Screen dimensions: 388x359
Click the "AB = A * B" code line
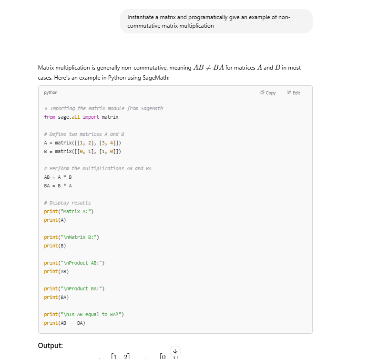pyautogui.click(x=58, y=177)
